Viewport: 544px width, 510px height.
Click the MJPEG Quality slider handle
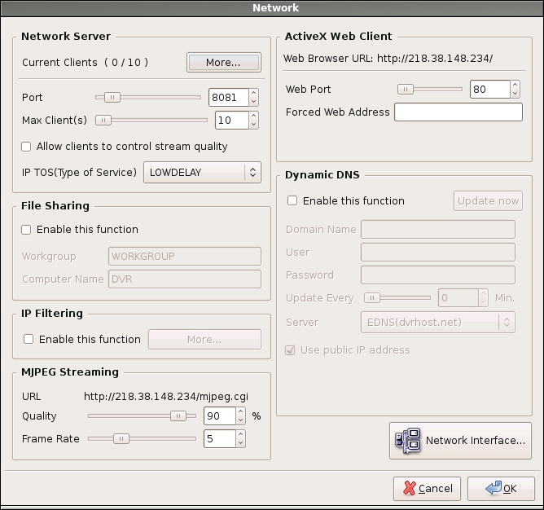coord(177,415)
